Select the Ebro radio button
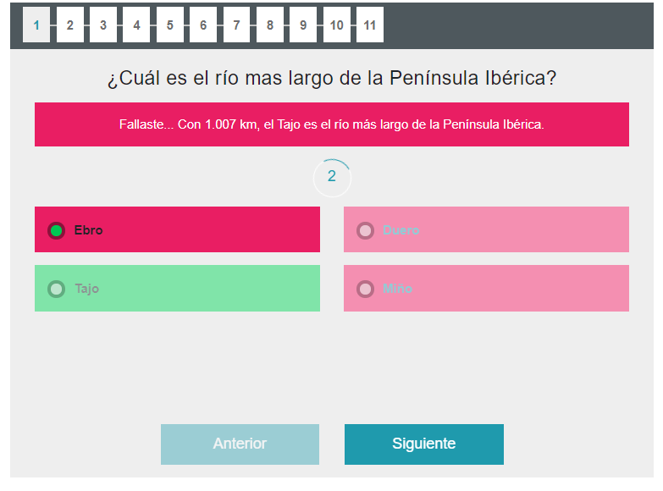The height and width of the screenshot is (491, 663). click(57, 230)
